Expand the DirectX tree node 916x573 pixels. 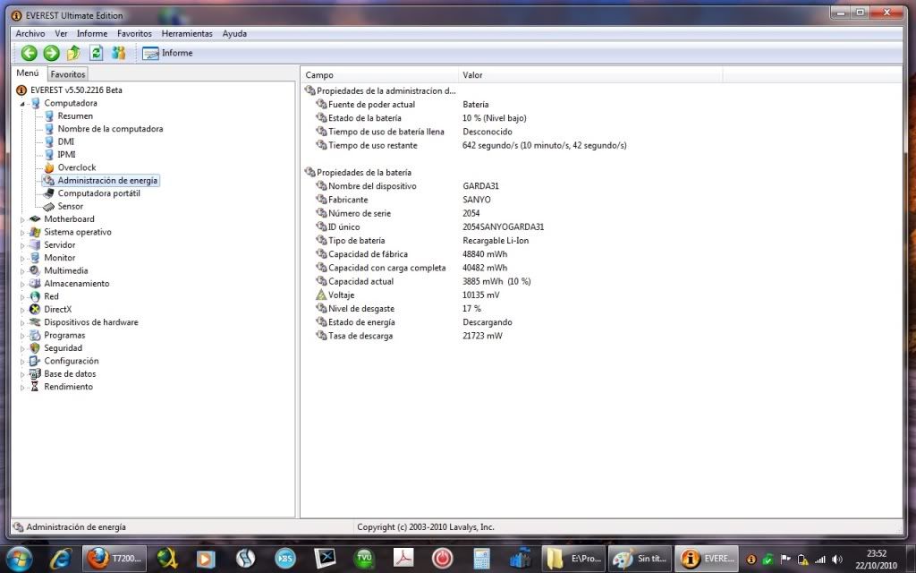22,310
